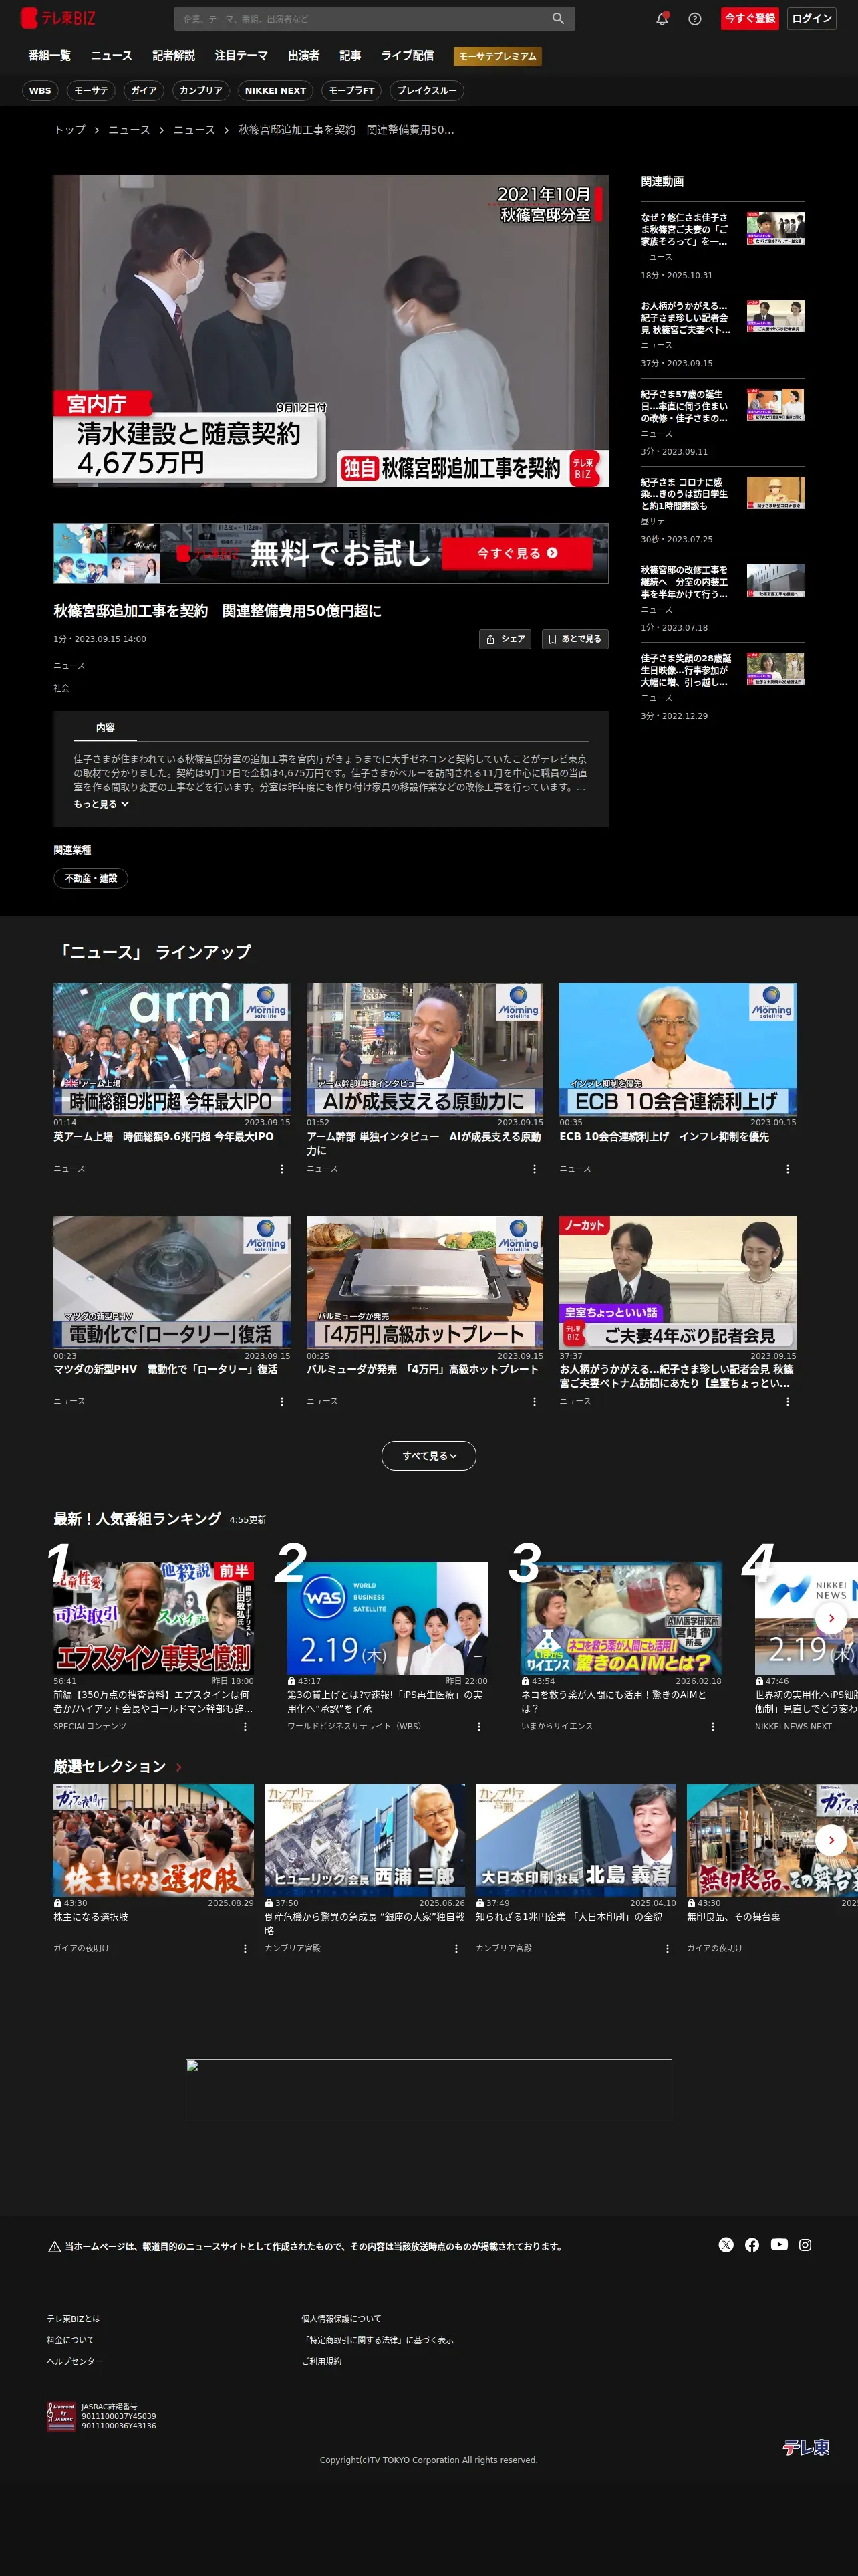Image resolution: width=858 pixels, height=2576 pixels.
Task: Open 個人情報保護について footer link
Action: point(341,2318)
